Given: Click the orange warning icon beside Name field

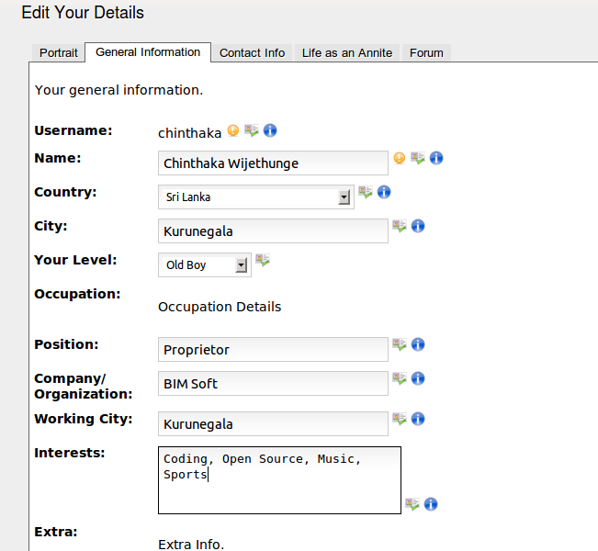Looking at the screenshot, I should coord(400,158).
